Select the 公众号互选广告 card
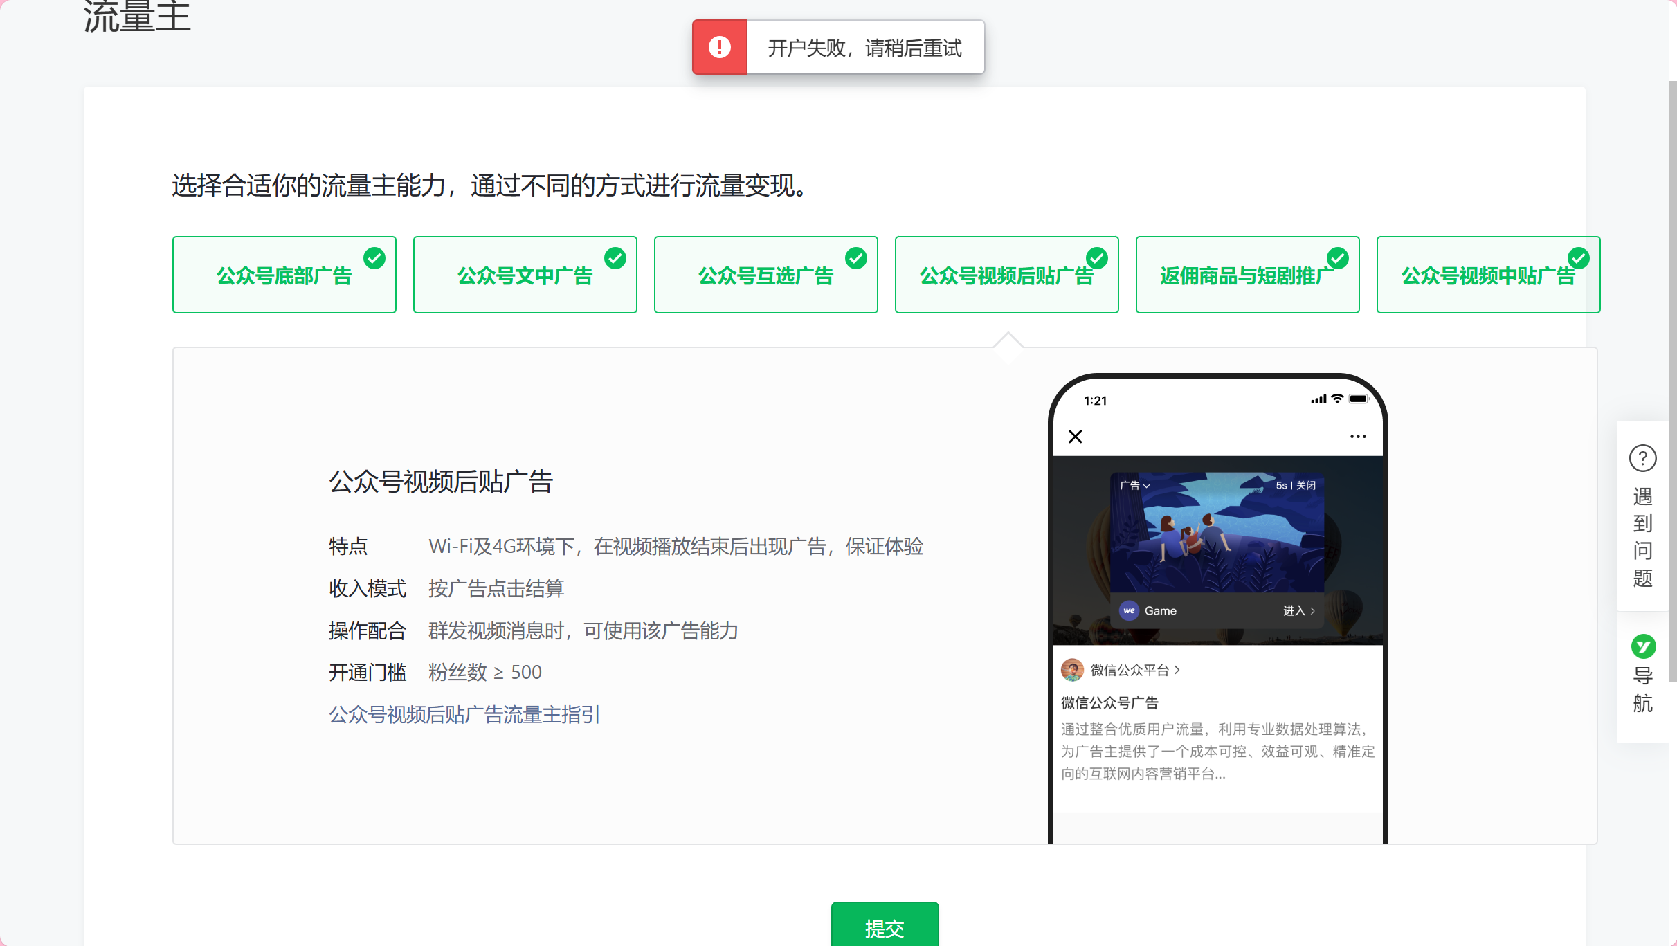This screenshot has height=946, width=1677. (766, 275)
